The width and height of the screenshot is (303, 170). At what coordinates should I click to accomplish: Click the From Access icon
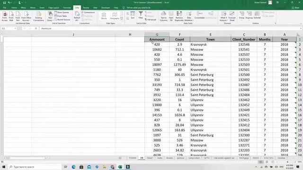point(5,16)
